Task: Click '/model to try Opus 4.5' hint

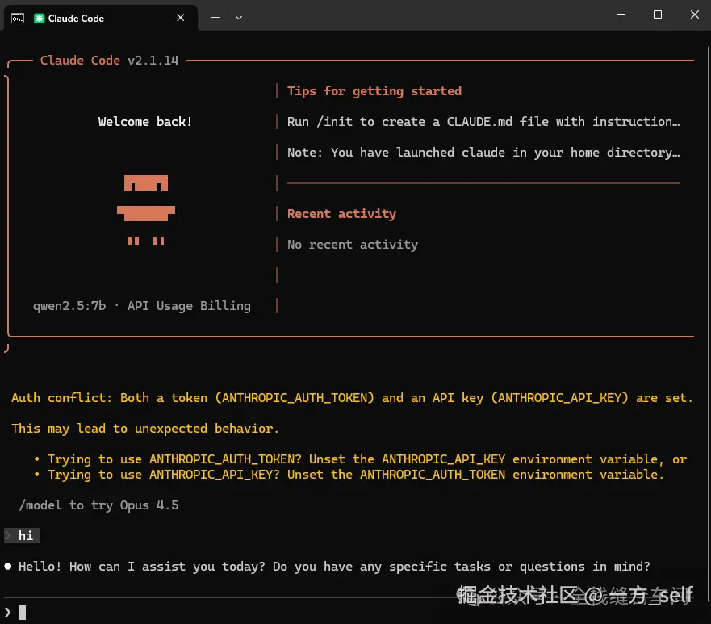Action: tap(98, 505)
